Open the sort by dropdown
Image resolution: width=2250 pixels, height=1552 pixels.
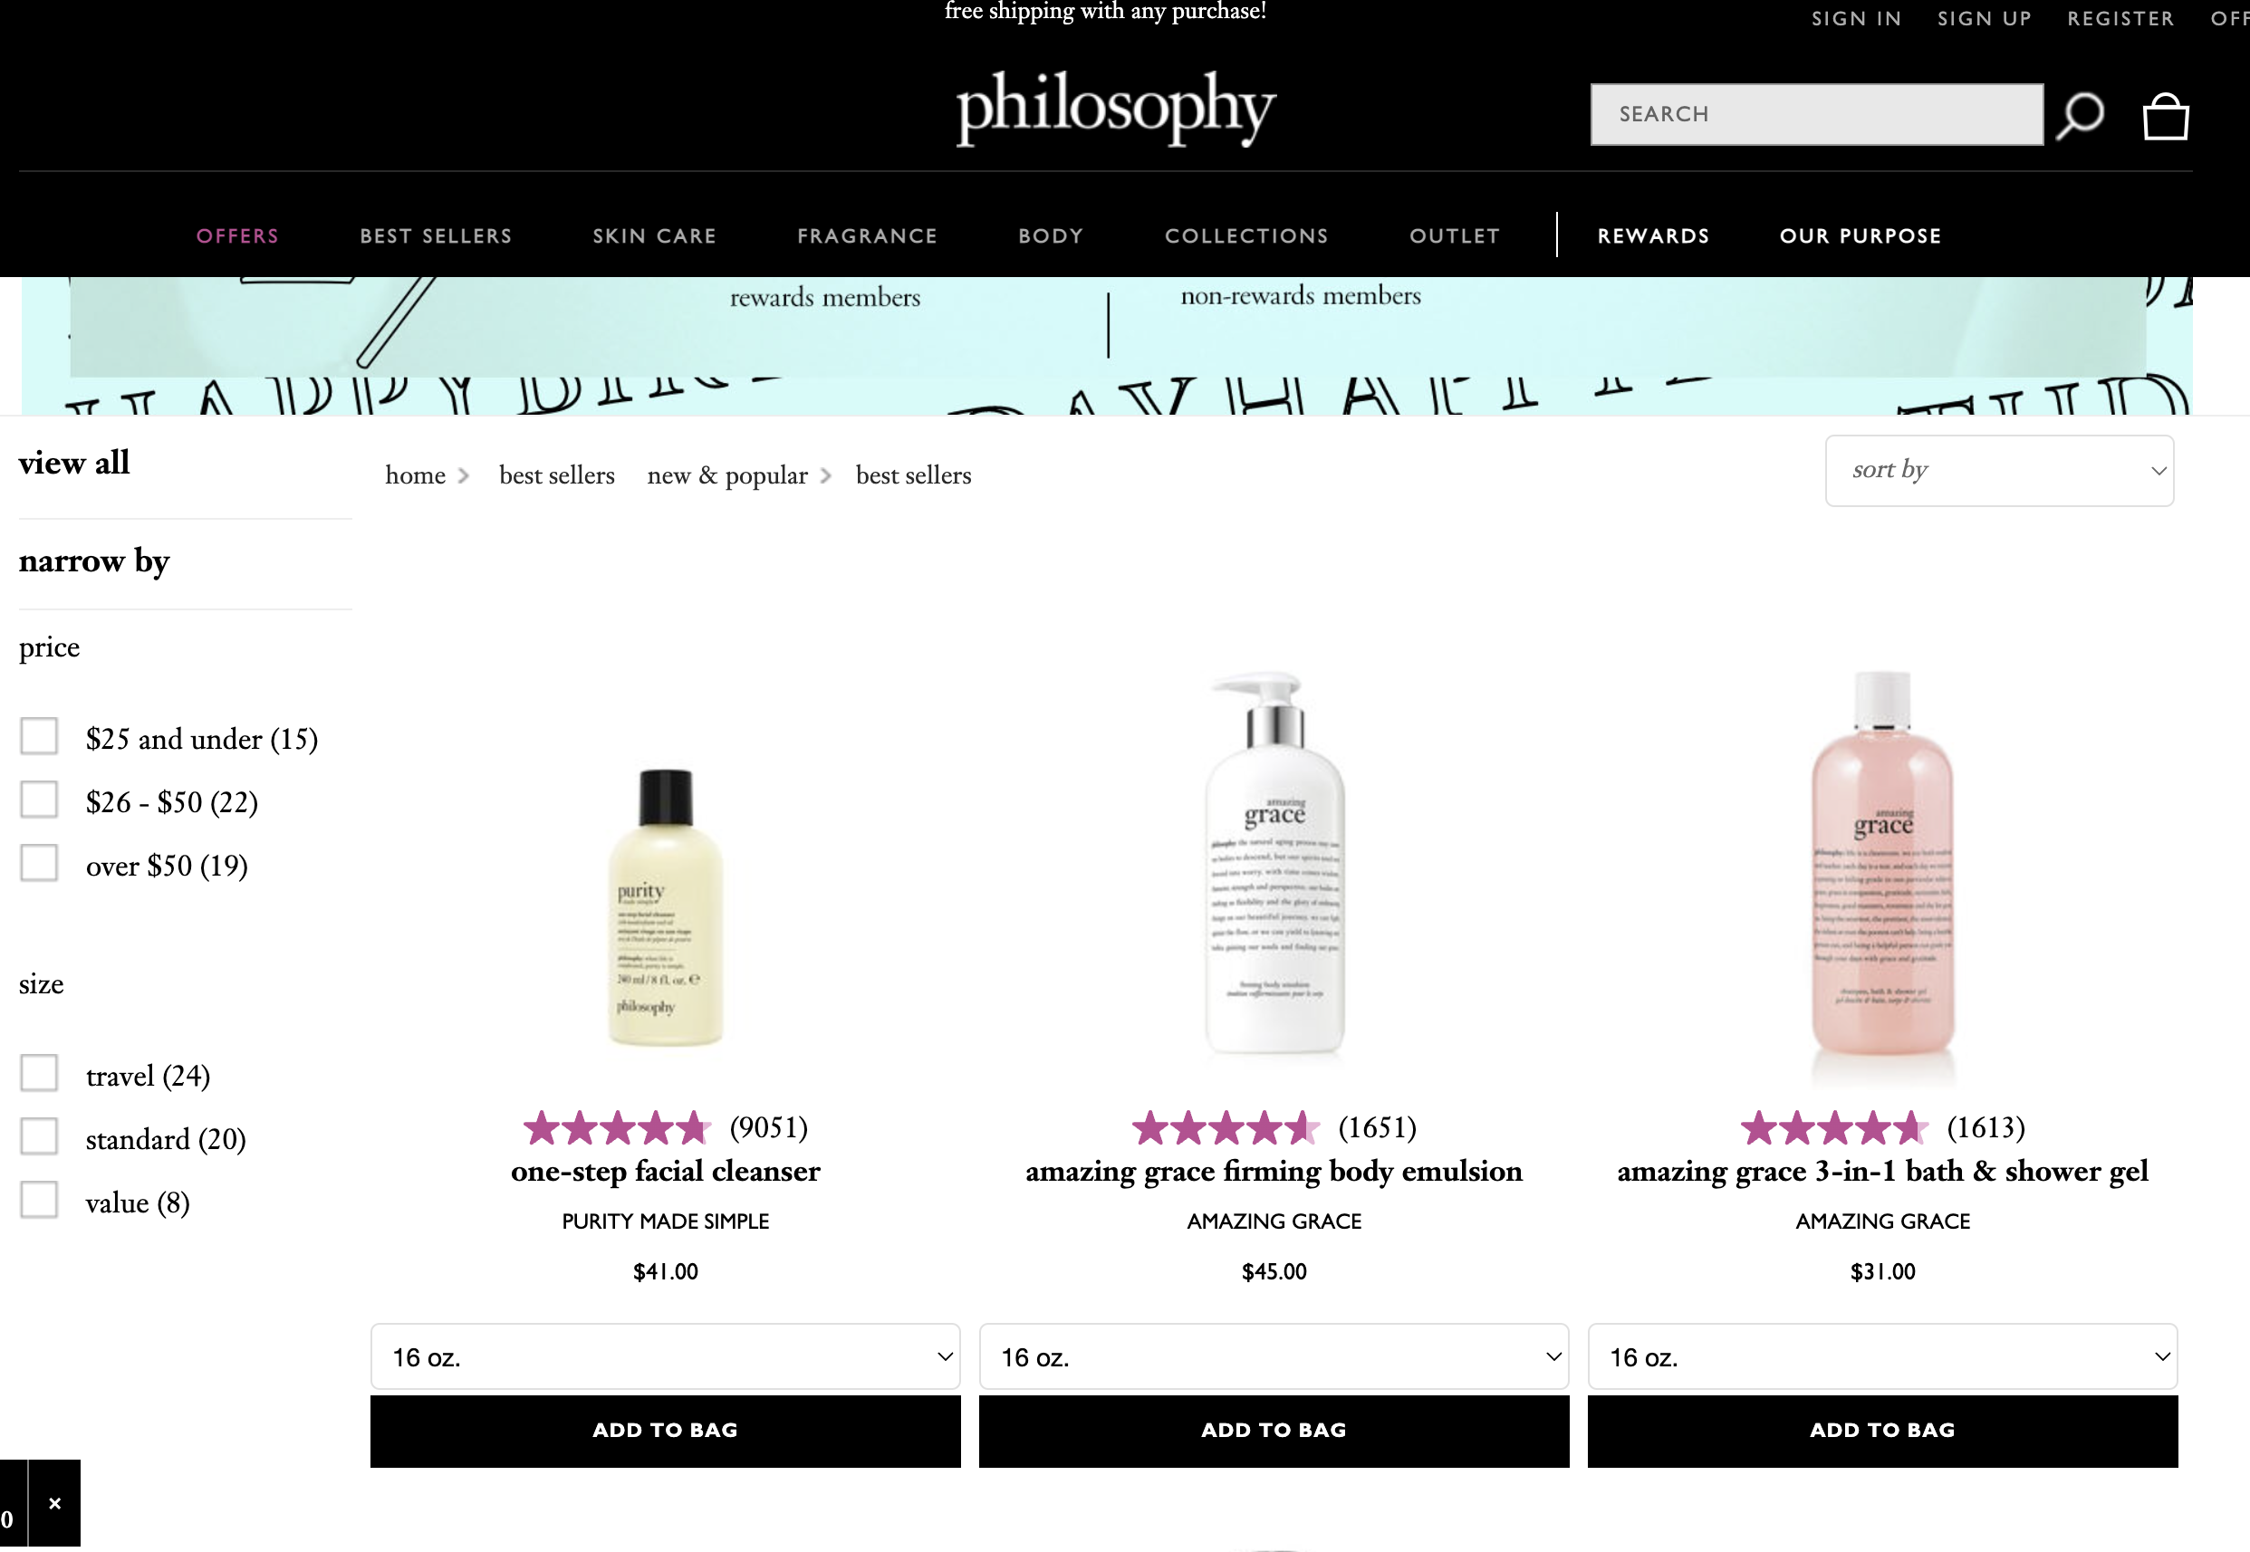1999,471
